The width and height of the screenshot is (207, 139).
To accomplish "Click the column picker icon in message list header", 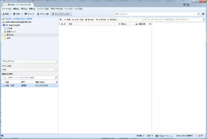I will (x=150, y=24).
